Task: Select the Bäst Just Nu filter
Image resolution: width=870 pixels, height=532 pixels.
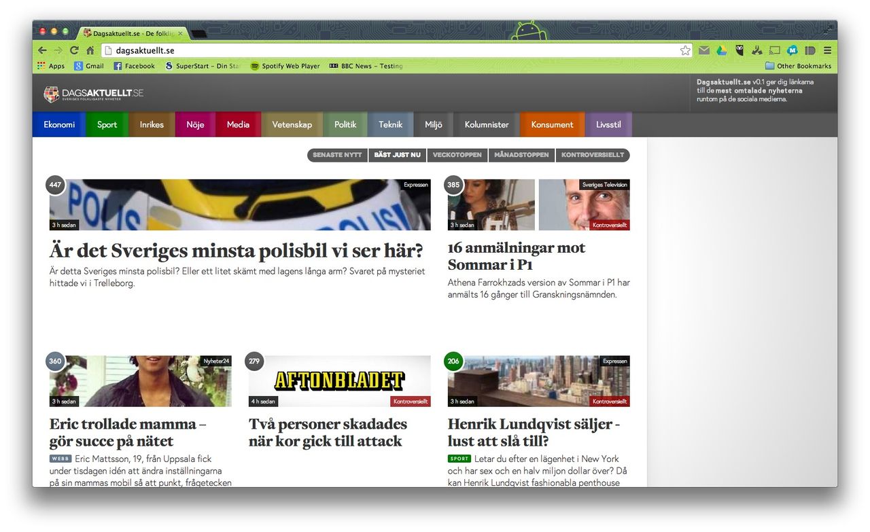Action: pos(398,155)
